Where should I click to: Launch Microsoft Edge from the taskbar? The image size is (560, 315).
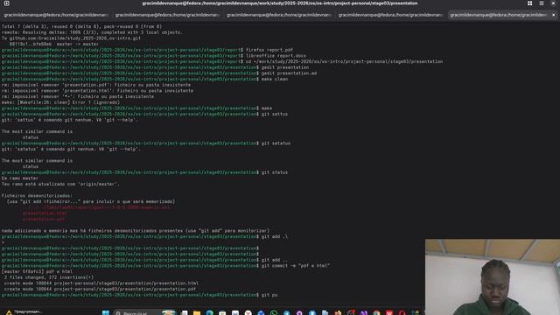[210, 313]
